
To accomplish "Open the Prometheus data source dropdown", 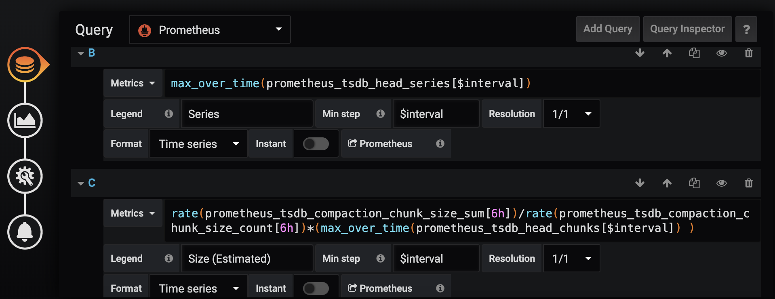I will (210, 29).
